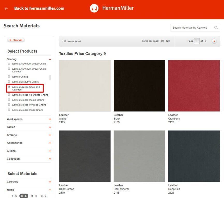Select the # - C name range
This screenshot has height=198, width=224.
click(x=14, y=196)
